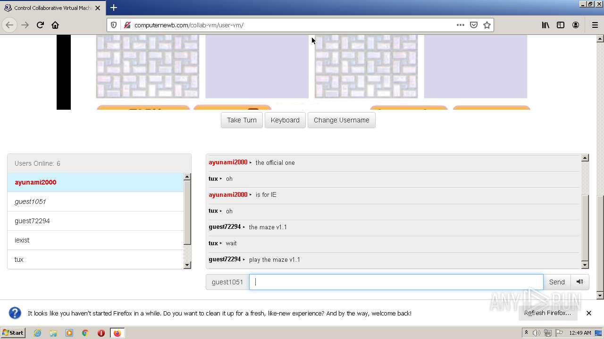Screen dimensions: 604x339
Task: Select guest1051 in users list
Action: [x=95, y=202]
